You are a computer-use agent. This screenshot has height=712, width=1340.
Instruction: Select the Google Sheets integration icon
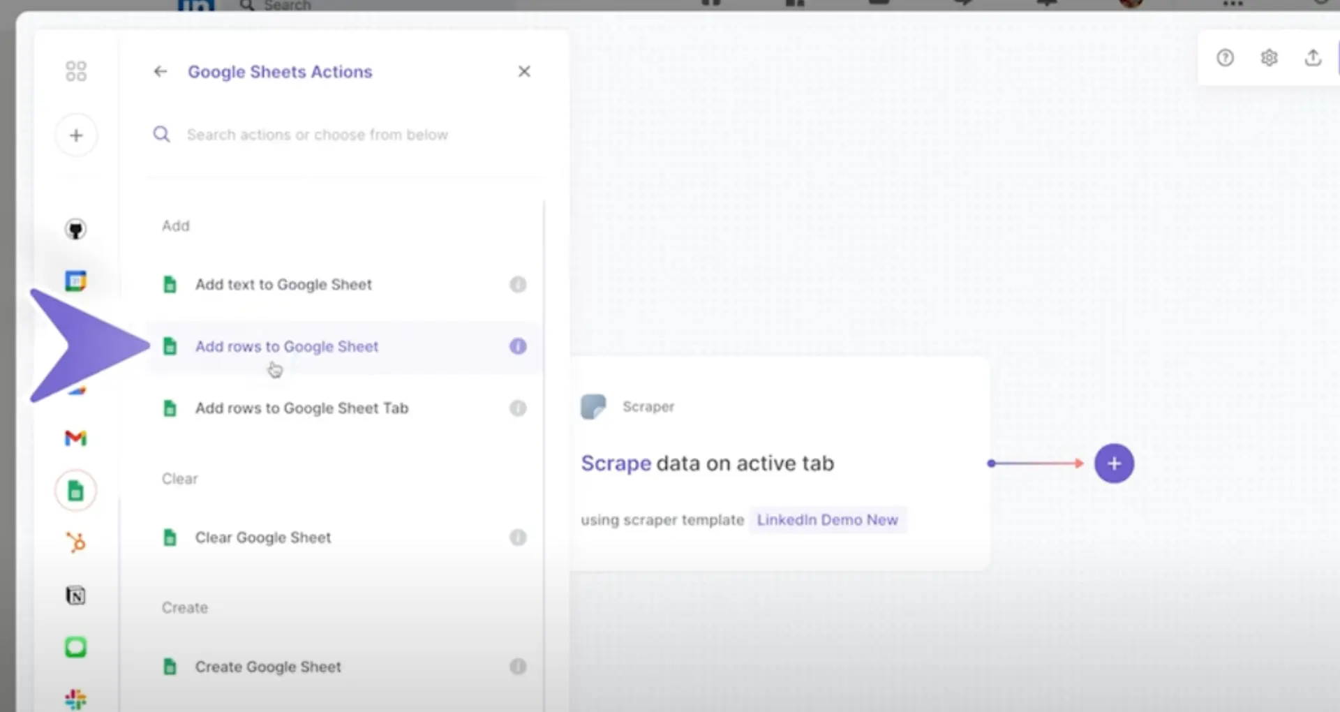point(75,491)
